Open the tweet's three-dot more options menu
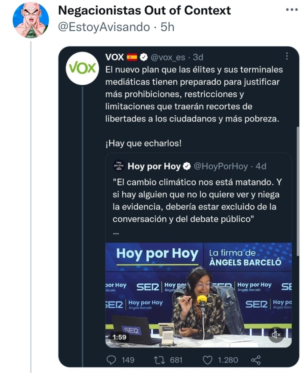The image size is (305, 373). (x=292, y=10)
